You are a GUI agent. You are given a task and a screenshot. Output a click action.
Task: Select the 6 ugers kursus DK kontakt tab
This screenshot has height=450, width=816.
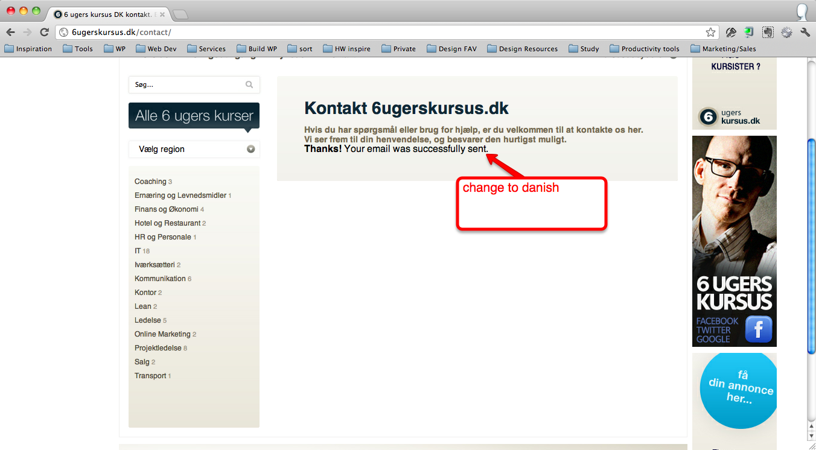108,14
